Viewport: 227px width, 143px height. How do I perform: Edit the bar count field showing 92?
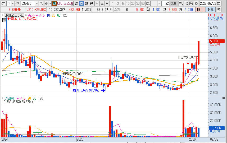tap(165, 3)
